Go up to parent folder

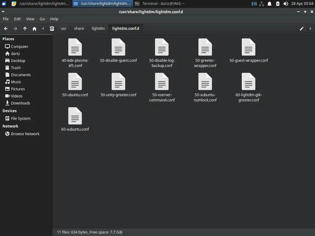(x=25, y=29)
